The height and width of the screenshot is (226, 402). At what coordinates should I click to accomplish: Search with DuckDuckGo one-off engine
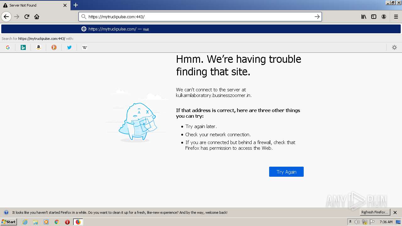(x=54, y=47)
